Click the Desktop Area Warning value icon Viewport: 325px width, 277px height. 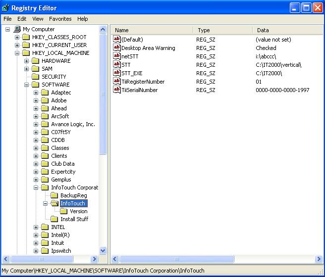pyautogui.click(x=117, y=47)
